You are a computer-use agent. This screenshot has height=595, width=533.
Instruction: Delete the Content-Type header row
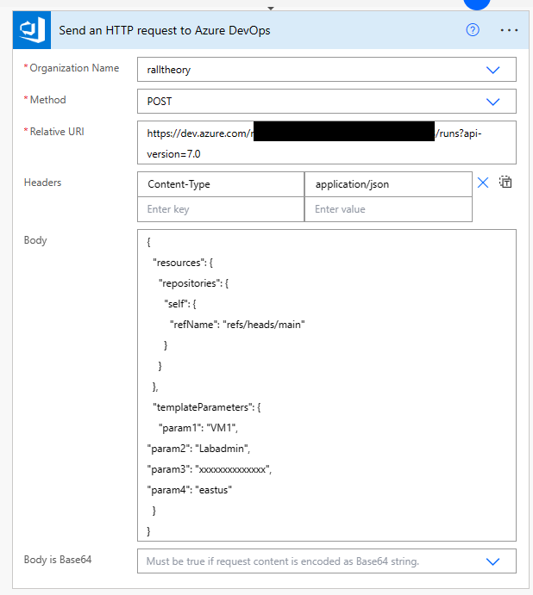[x=483, y=183]
